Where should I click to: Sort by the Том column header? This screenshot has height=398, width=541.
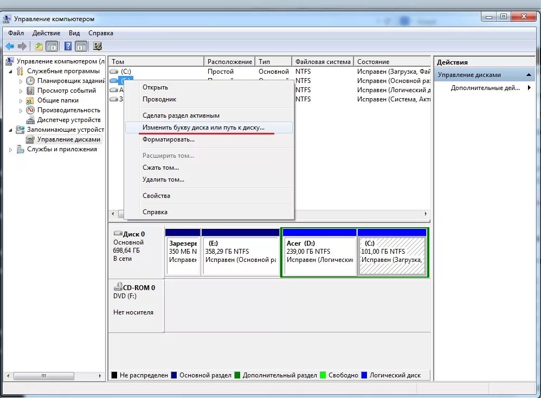point(156,61)
